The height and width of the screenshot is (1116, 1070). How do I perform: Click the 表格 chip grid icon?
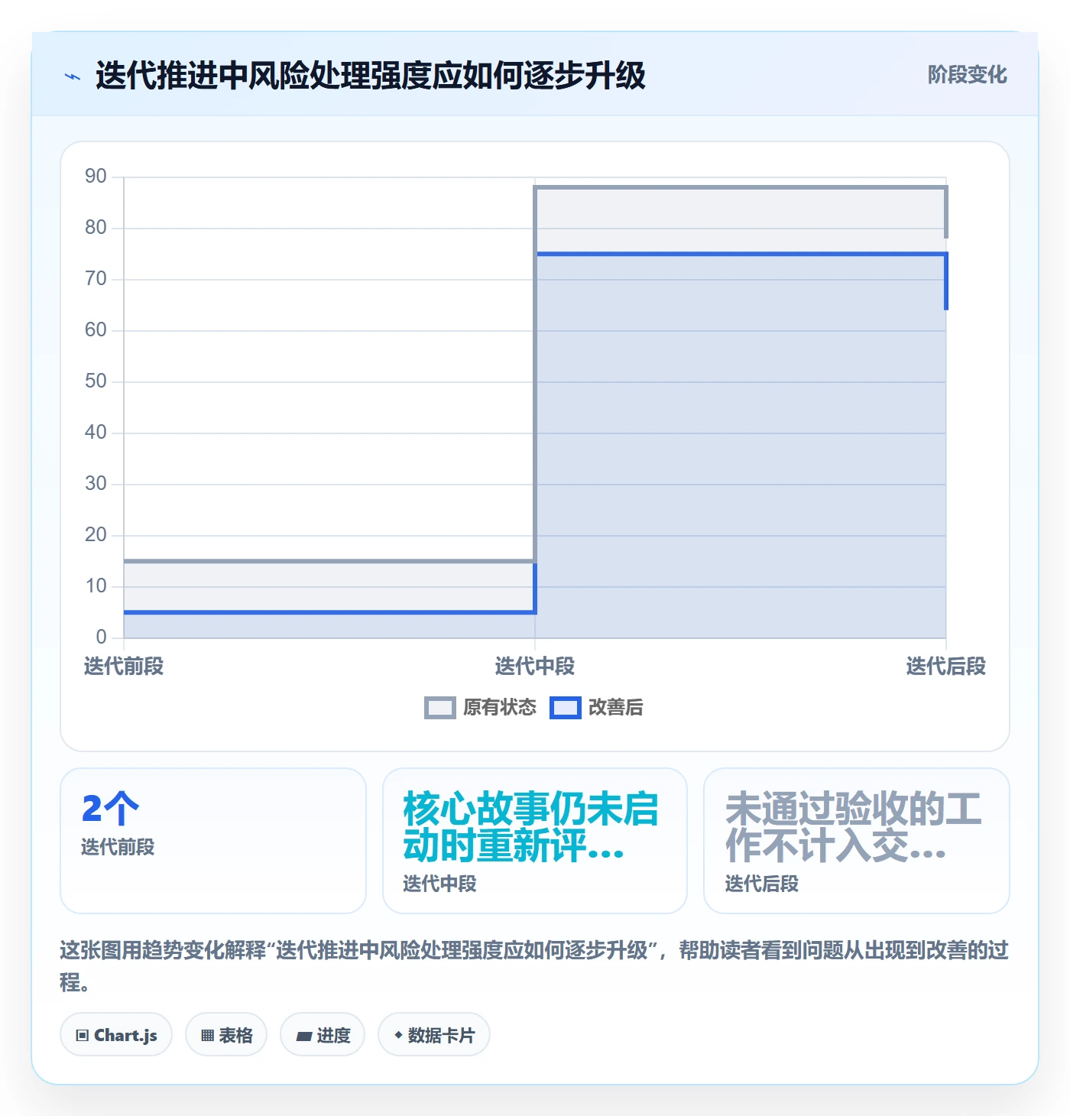[x=207, y=1036]
